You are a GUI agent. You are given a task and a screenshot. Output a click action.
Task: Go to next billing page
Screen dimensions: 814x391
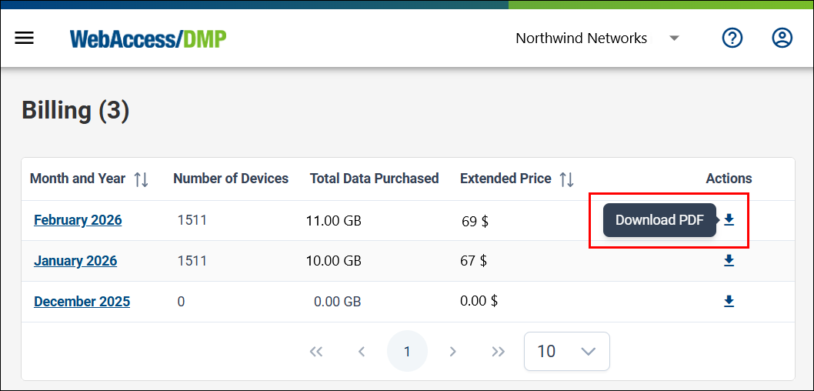(452, 352)
